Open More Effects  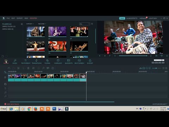pos(132,18)
